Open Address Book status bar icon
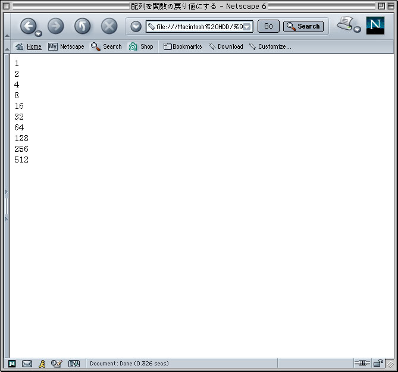Screen dimensions: 398x372 click(x=74, y=364)
